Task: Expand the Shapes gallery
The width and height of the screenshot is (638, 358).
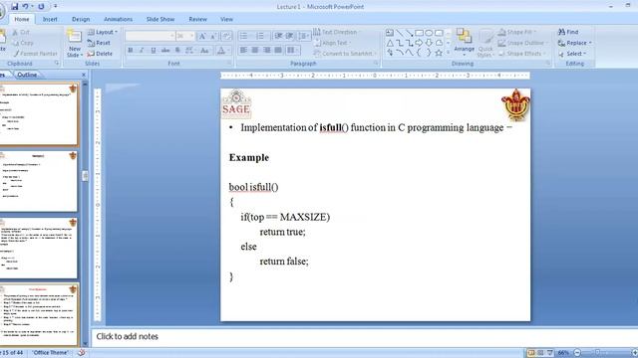Action: 449,53
